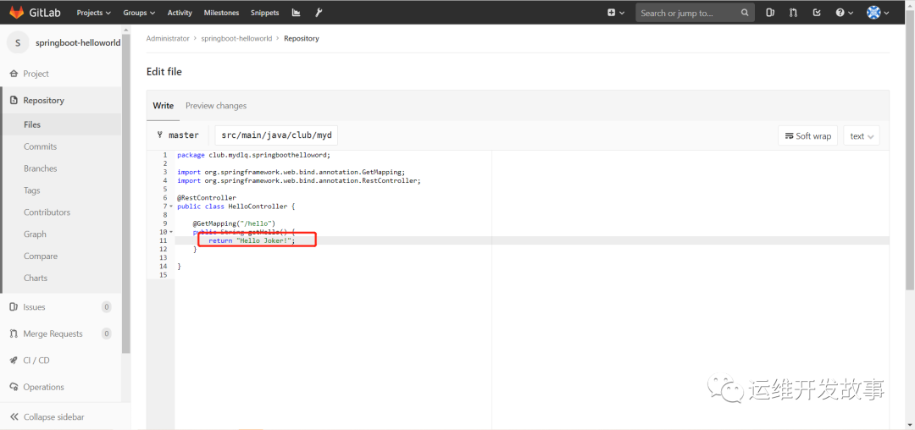Select Graph under Repository
The image size is (915, 430).
(35, 234)
